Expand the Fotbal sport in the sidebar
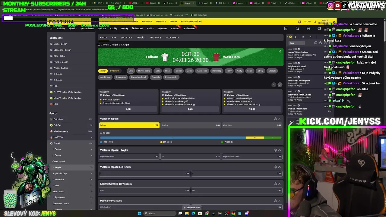This screenshot has width=386, height=217. [72, 143]
